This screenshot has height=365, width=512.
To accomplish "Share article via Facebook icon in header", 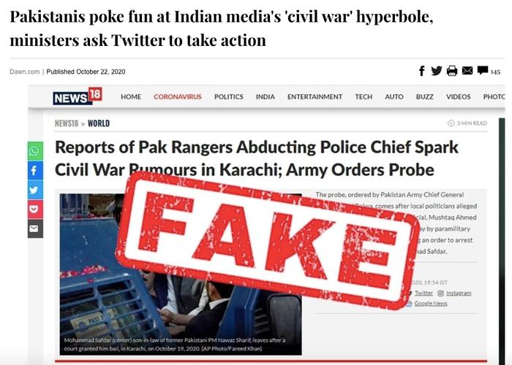I will [422, 71].
